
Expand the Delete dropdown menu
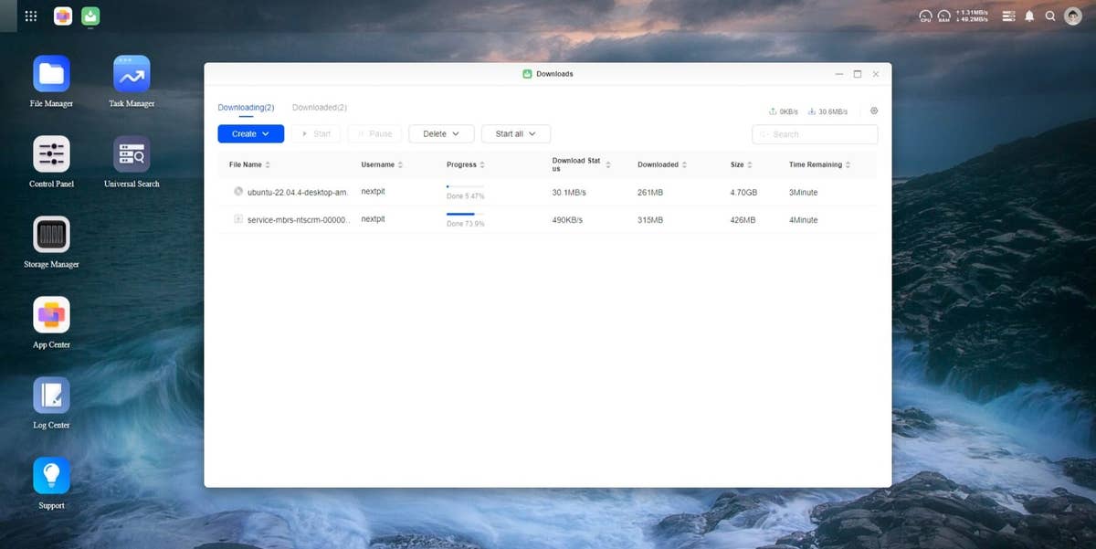(441, 134)
